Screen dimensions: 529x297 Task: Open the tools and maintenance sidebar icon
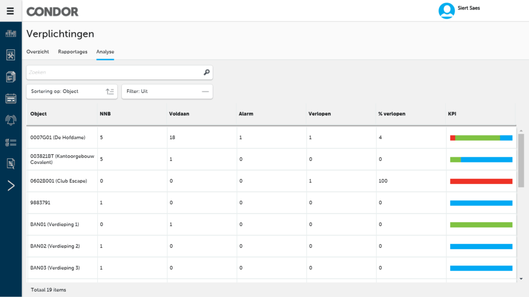pyautogui.click(x=11, y=55)
